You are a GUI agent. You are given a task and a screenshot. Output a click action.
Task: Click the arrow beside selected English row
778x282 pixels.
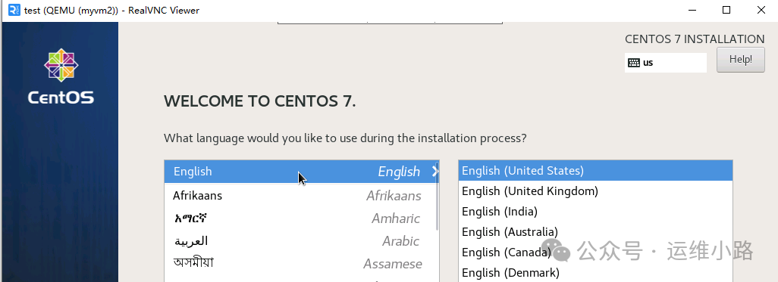[435, 172]
